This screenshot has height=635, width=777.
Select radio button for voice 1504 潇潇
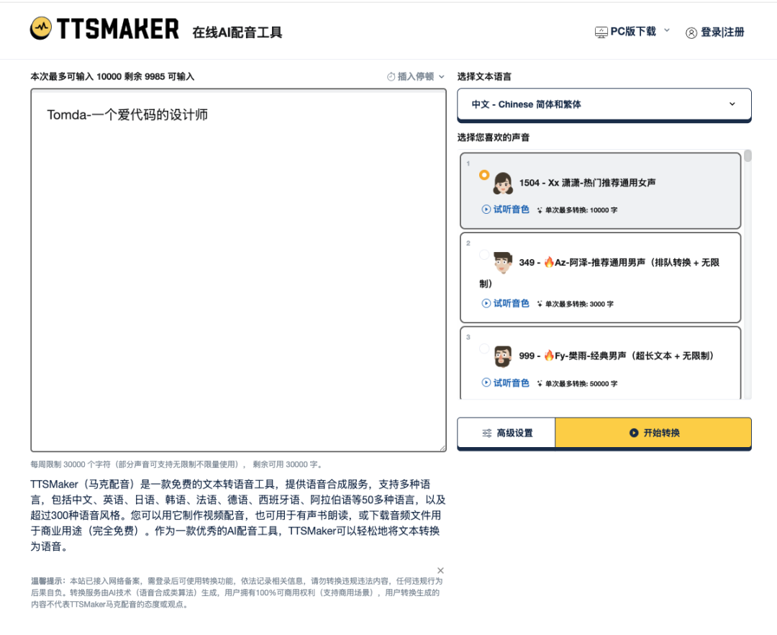coord(484,175)
